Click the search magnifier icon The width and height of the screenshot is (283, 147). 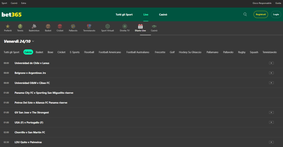point(245,14)
